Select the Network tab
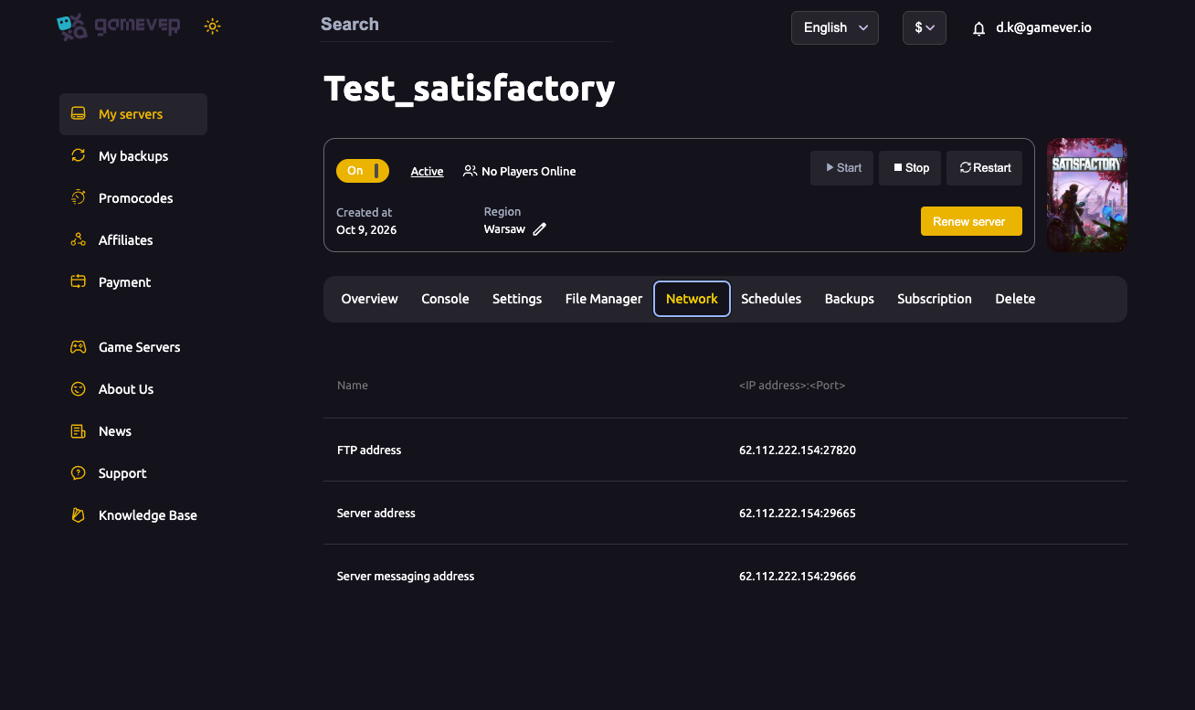 (692, 299)
